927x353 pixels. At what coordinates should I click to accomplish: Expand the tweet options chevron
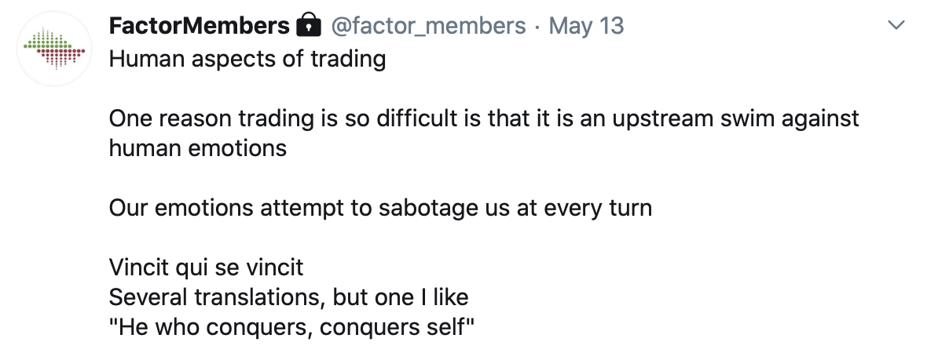point(897,25)
